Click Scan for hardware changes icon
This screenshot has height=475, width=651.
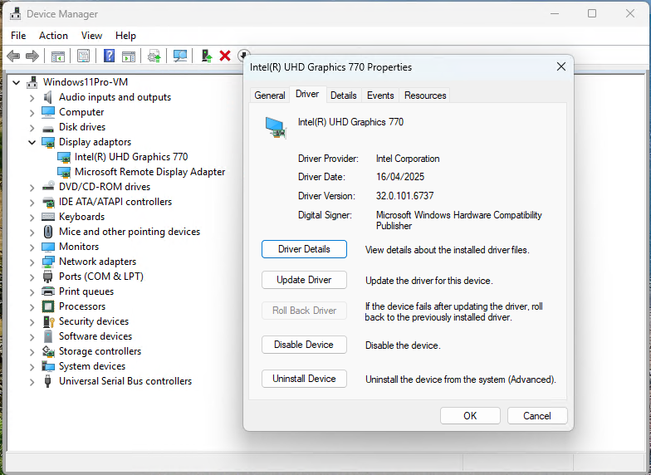point(179,56)
